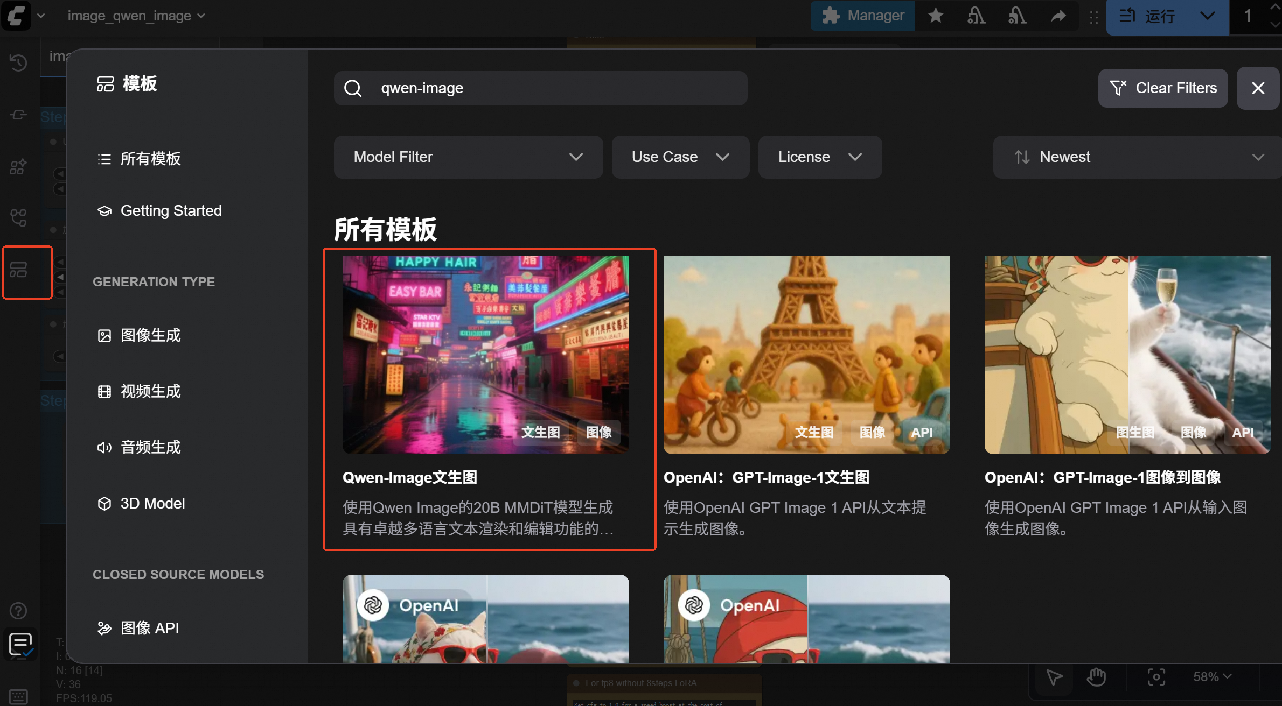
Task: Click the fit view focus icon
Action: [1156, 677]
